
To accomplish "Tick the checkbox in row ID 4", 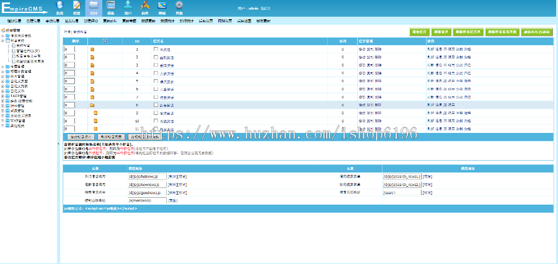I will point(156,73).
